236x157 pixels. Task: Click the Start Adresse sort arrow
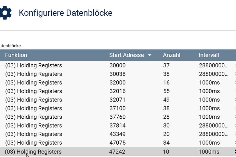click(x=149, y=55)
